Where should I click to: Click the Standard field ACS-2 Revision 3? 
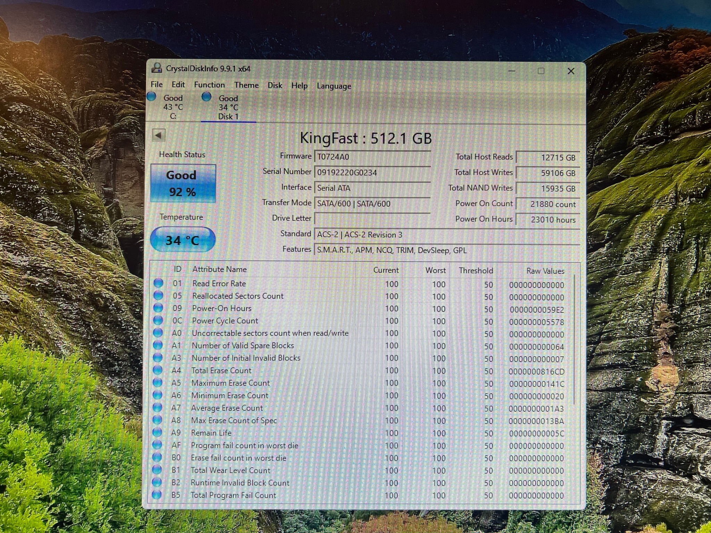(x=447, y=235)
